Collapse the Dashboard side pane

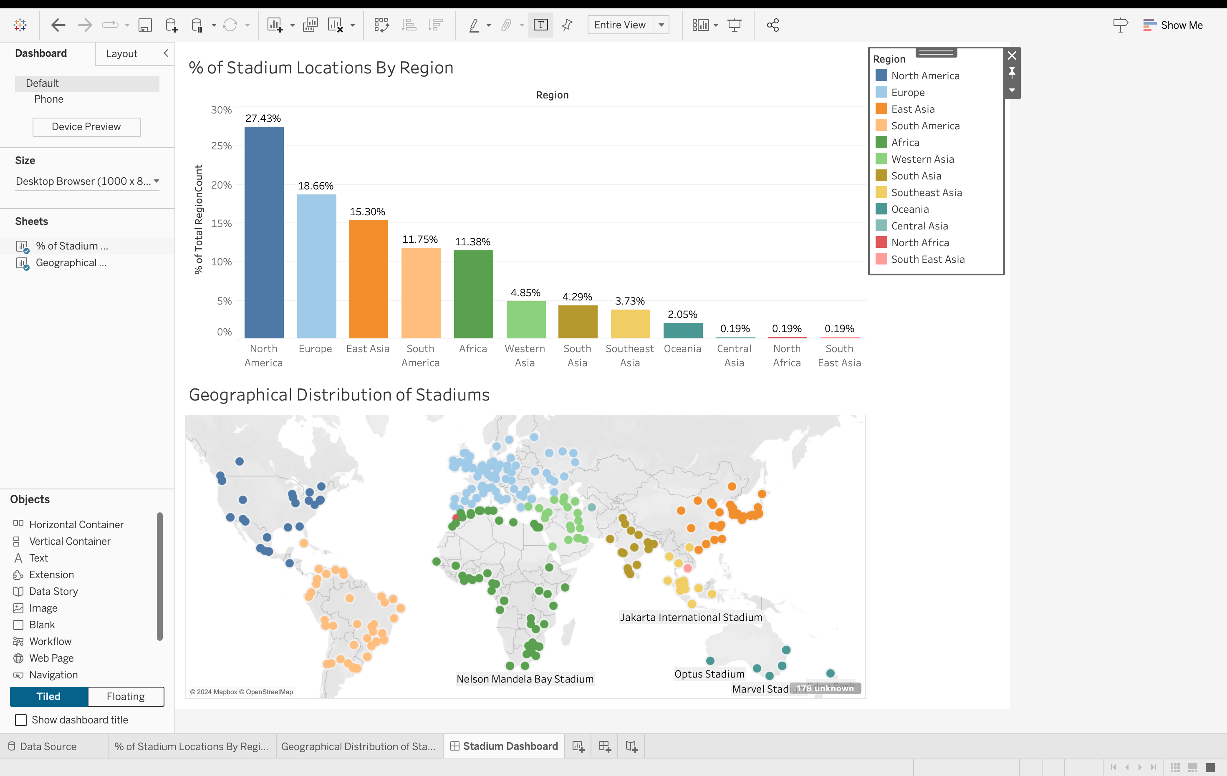[166, 53]
